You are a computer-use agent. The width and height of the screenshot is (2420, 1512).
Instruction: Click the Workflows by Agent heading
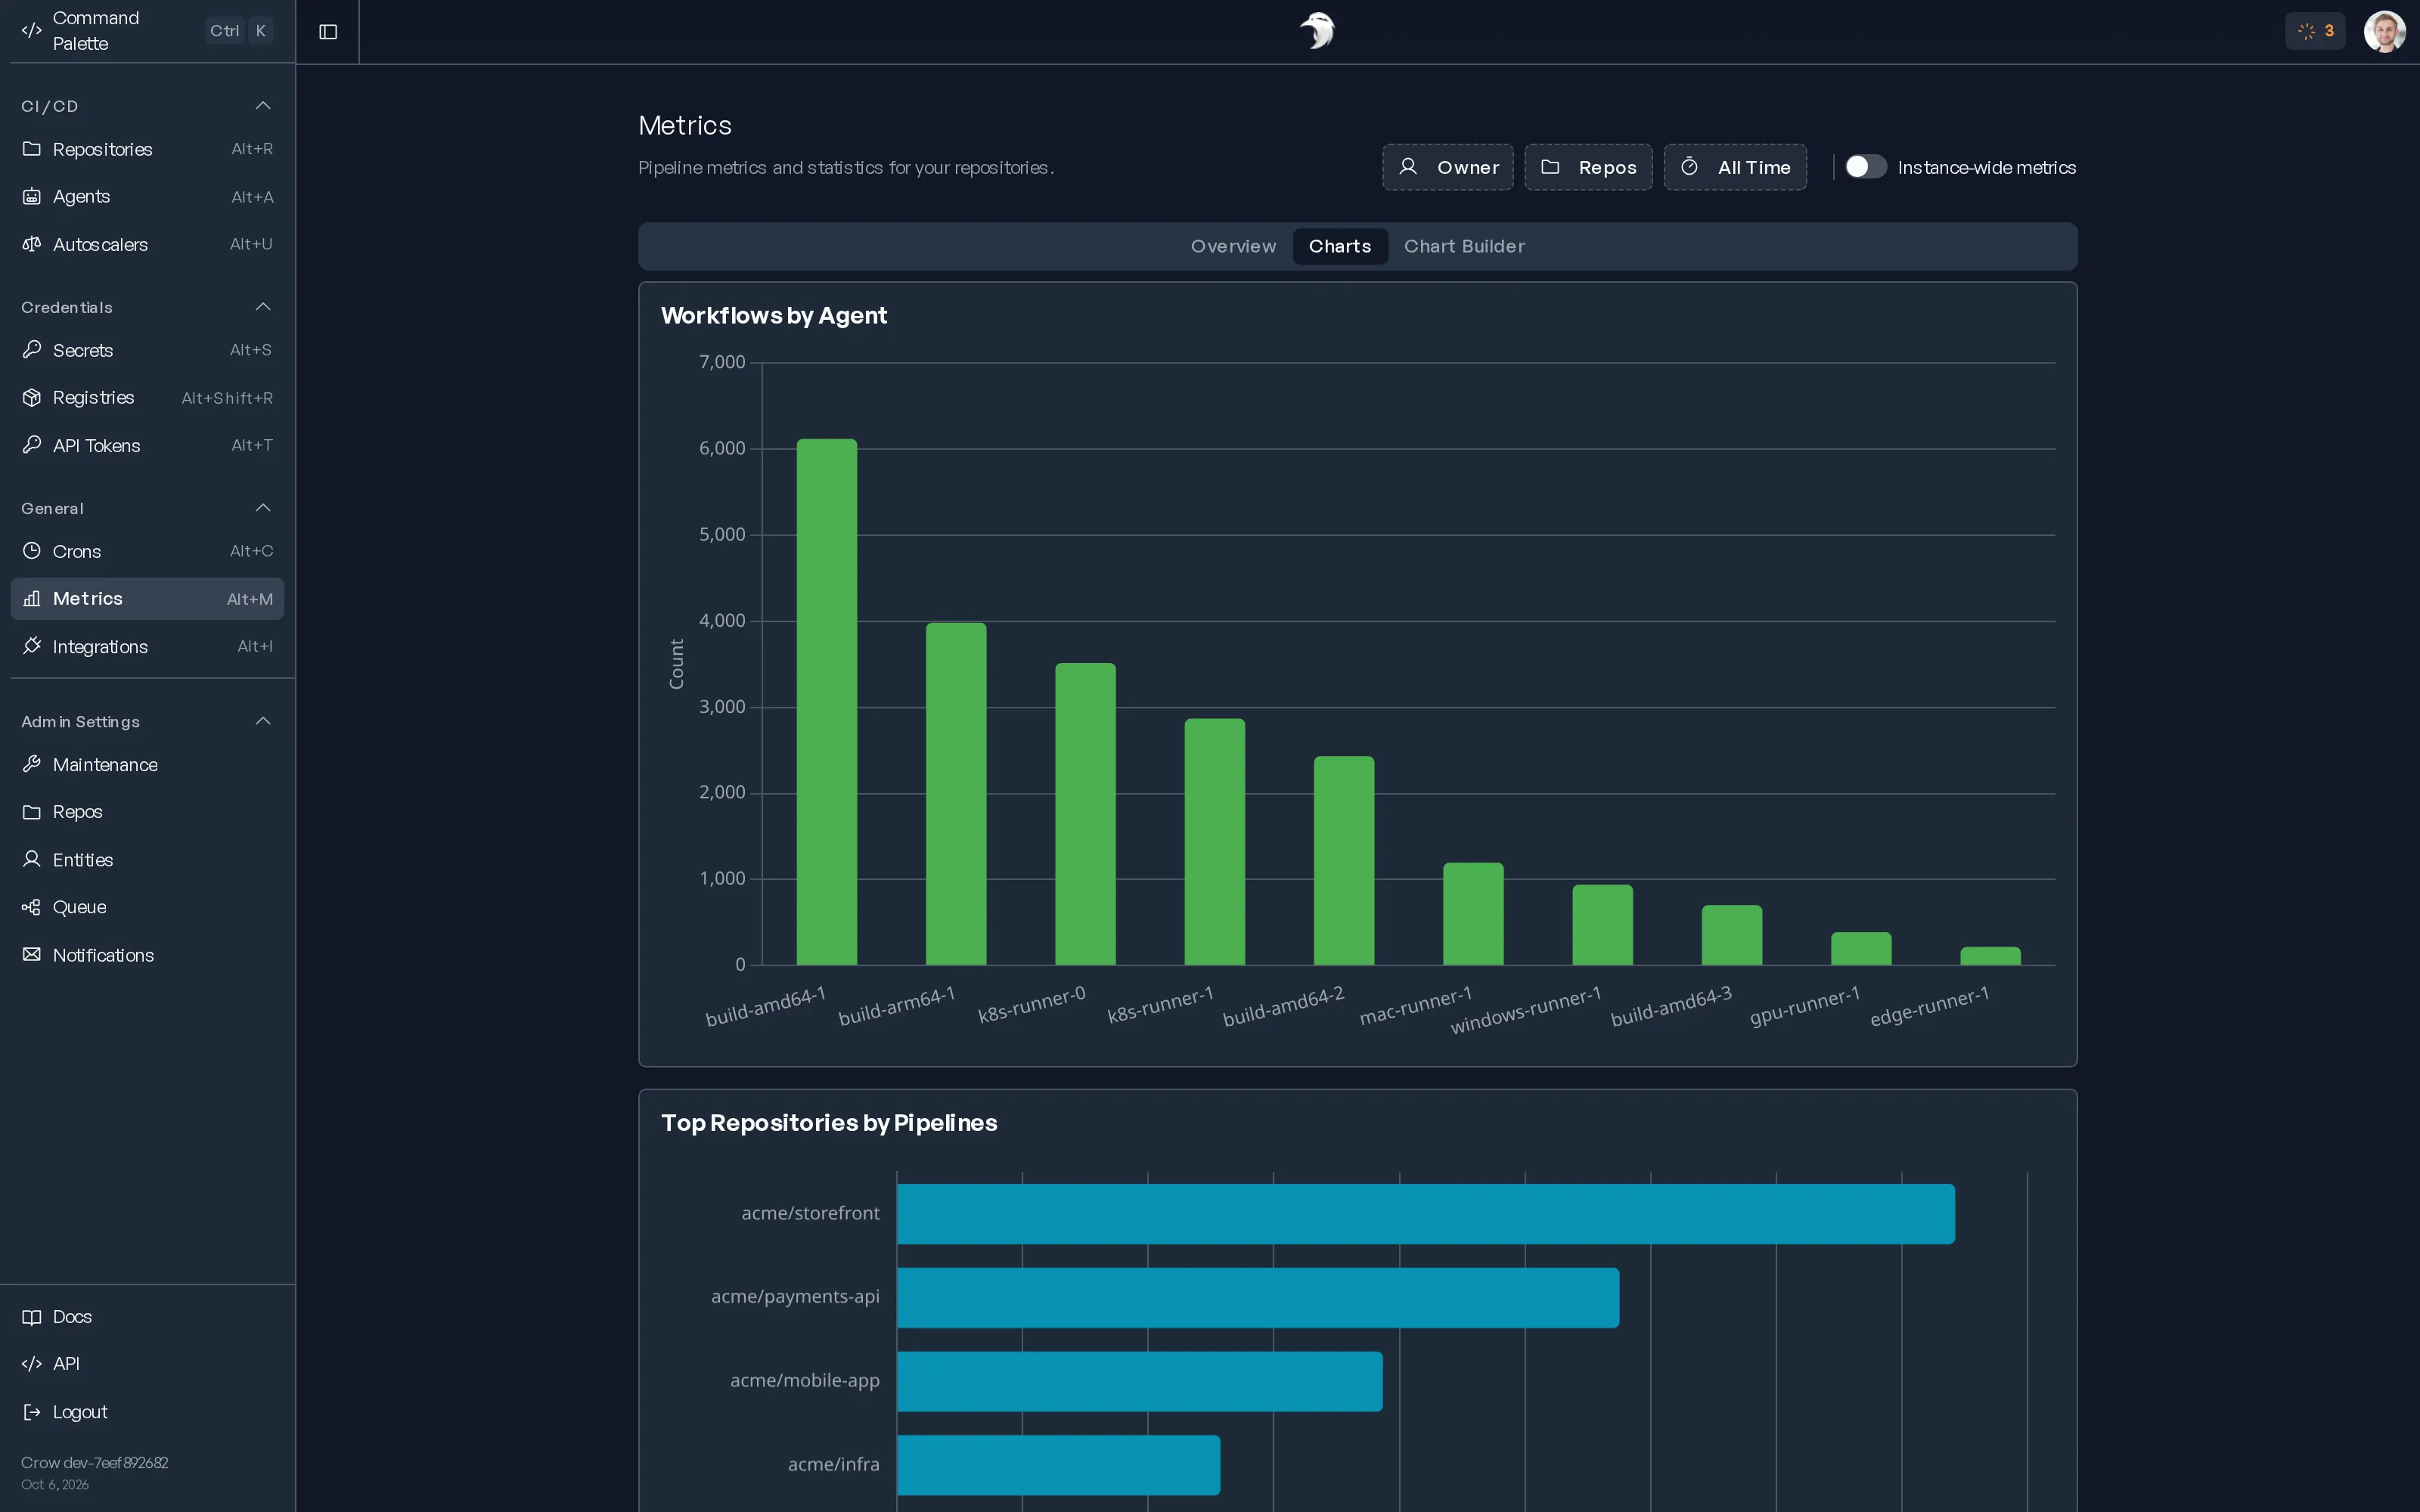[774, 316]
